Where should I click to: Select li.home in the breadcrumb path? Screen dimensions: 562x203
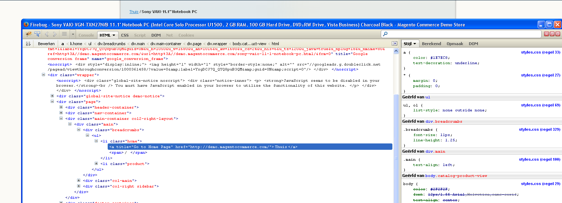(x=76, y=44)
